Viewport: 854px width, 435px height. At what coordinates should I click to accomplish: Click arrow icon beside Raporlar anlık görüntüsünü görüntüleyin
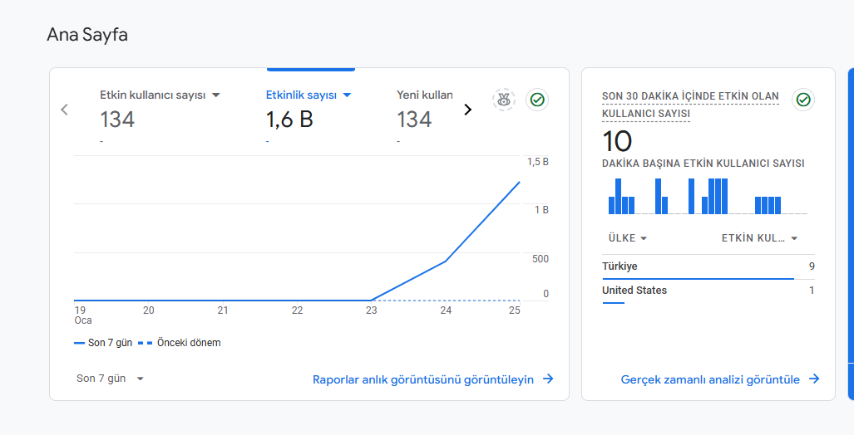[548, 379]
